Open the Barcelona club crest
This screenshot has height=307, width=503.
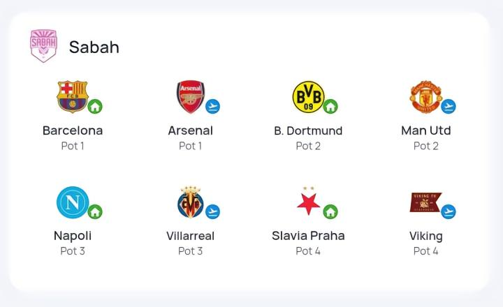click(73, 96)
